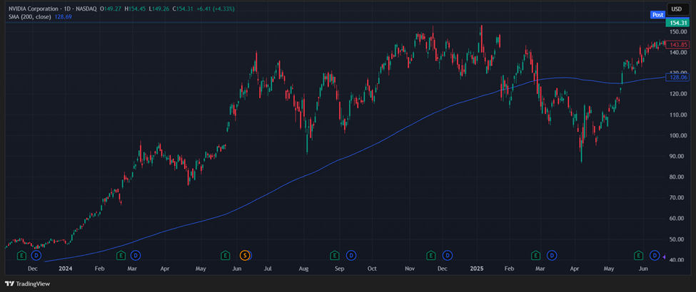The image size is (696, 292).
Task: Click the leftmost earnings E marker
Action: 21,255
